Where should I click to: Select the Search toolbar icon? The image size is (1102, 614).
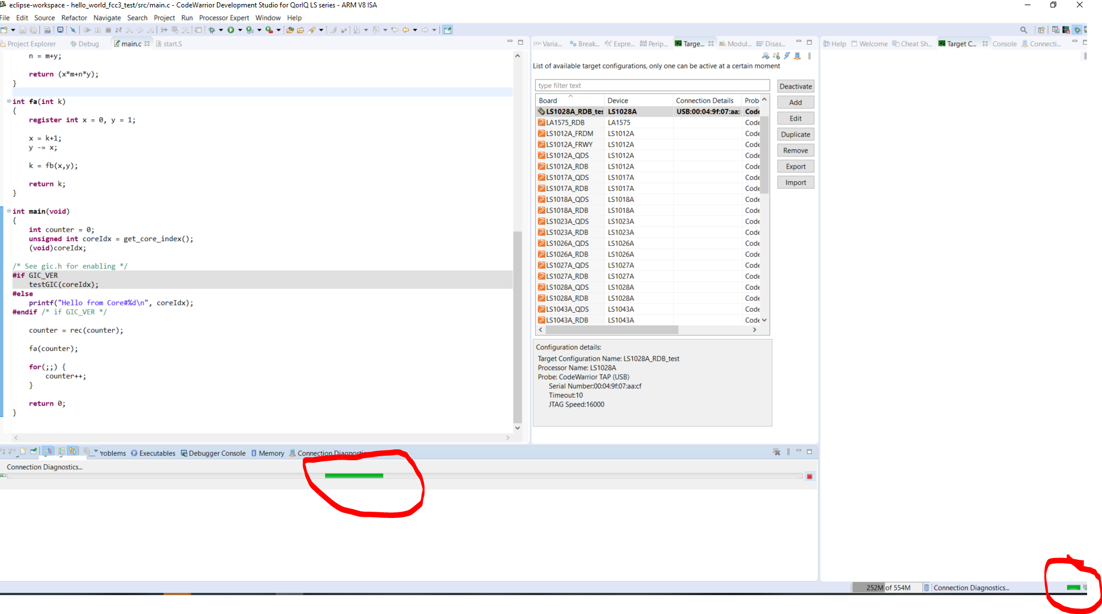coord(1024,30)
